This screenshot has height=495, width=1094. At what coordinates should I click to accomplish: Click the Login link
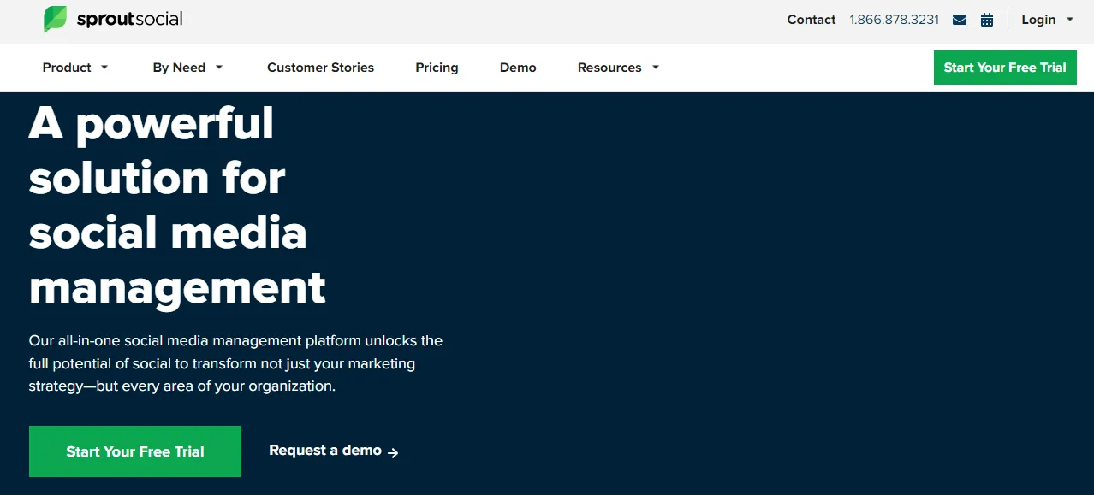[1038, 20]
